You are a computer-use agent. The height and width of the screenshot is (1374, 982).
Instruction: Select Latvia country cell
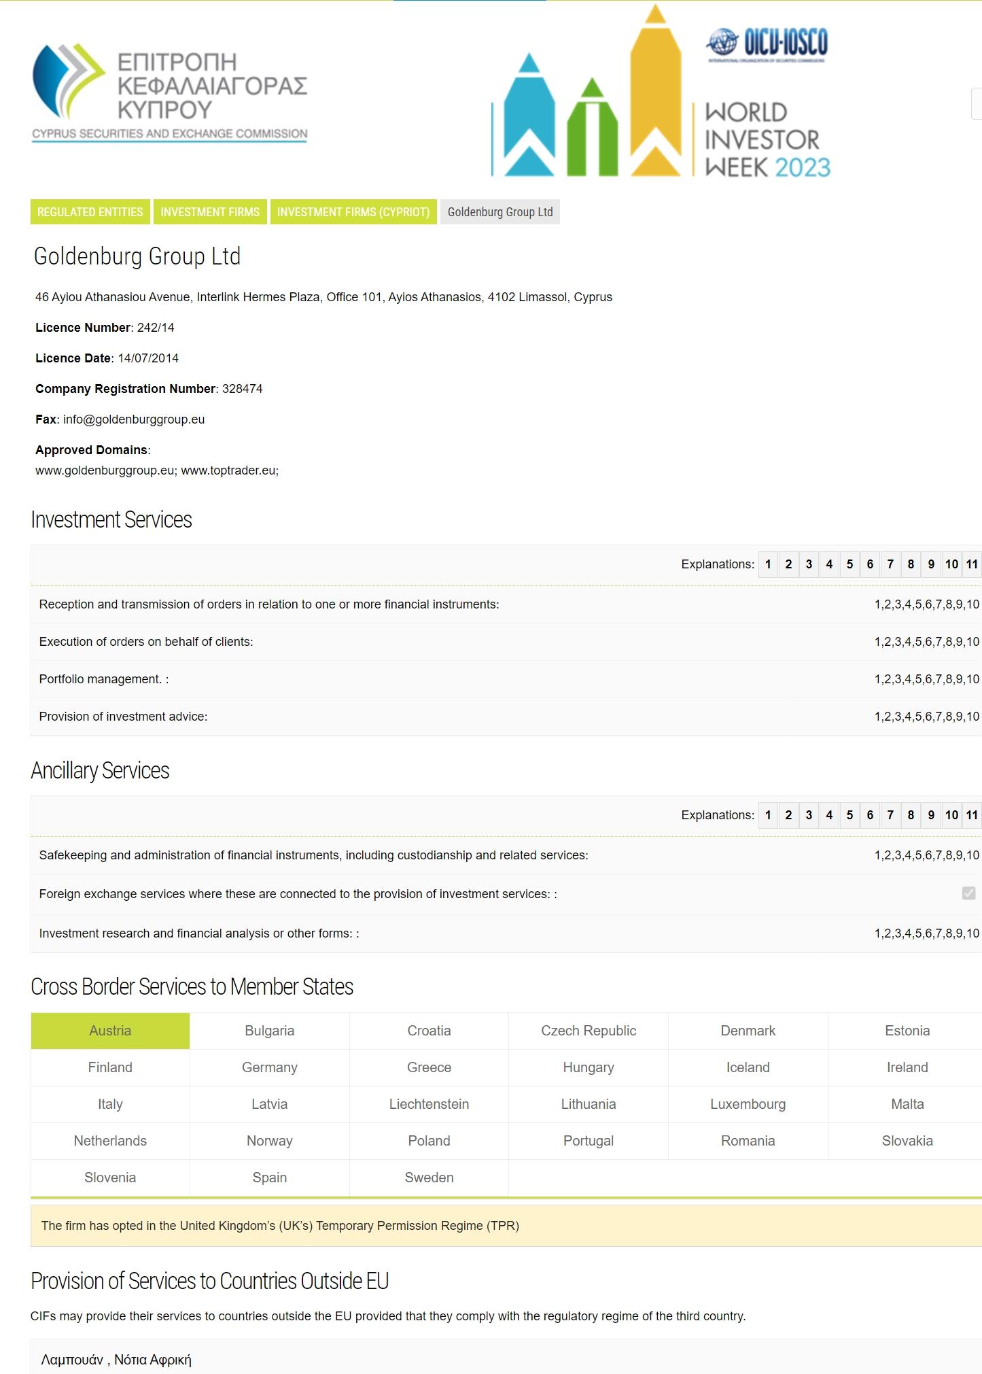(x=270, y=1104)
